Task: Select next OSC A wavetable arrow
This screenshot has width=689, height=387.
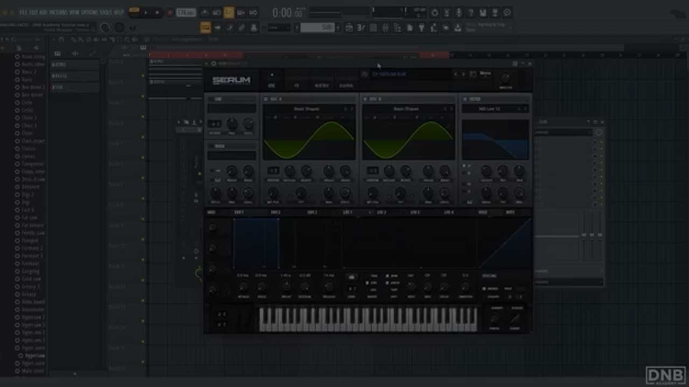Action: click(x=352, y=109)
